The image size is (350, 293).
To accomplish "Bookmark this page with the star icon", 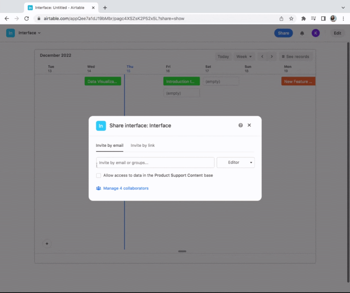I will click(x=291, y=18).
